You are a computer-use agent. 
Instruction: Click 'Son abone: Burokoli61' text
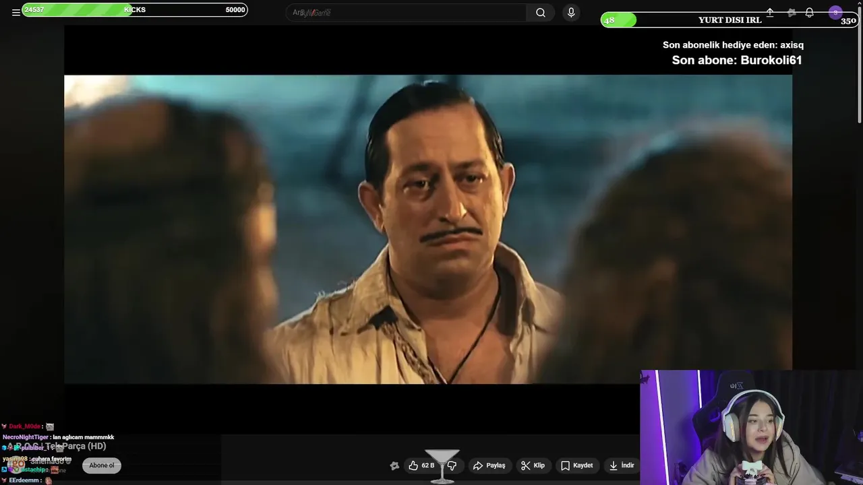737,60
